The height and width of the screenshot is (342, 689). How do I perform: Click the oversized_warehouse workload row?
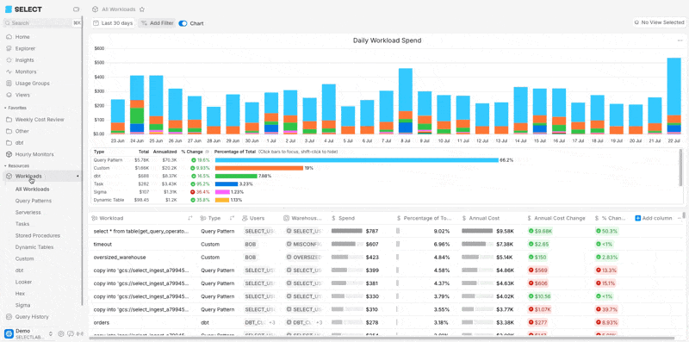pyautogui.click(x=387, y=258)
